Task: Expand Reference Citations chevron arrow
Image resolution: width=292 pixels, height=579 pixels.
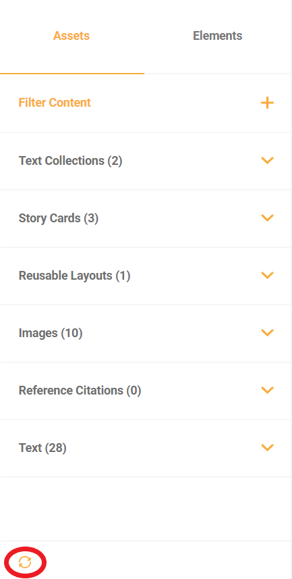Action: pyautogui.click(x=267, y=390)
